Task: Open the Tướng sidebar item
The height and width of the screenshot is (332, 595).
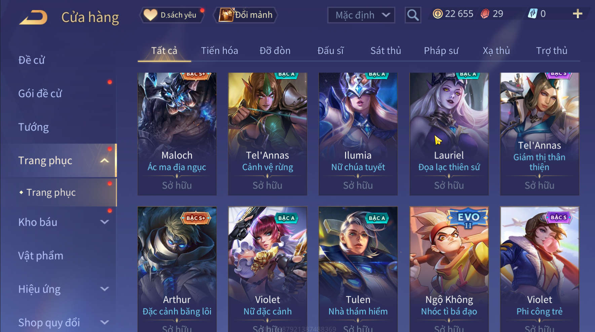Action: pos(33,127)
